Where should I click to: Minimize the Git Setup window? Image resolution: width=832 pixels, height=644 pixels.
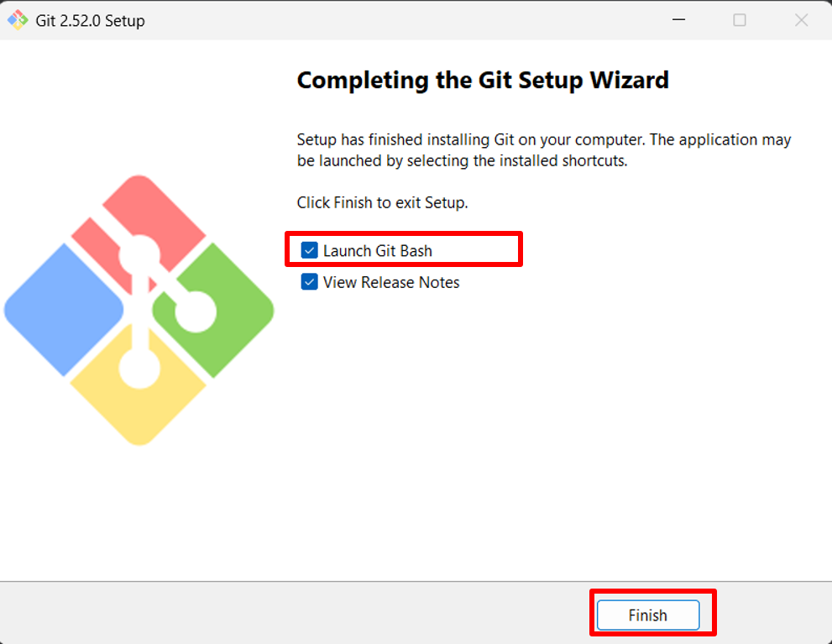click(x=678, y=20)
